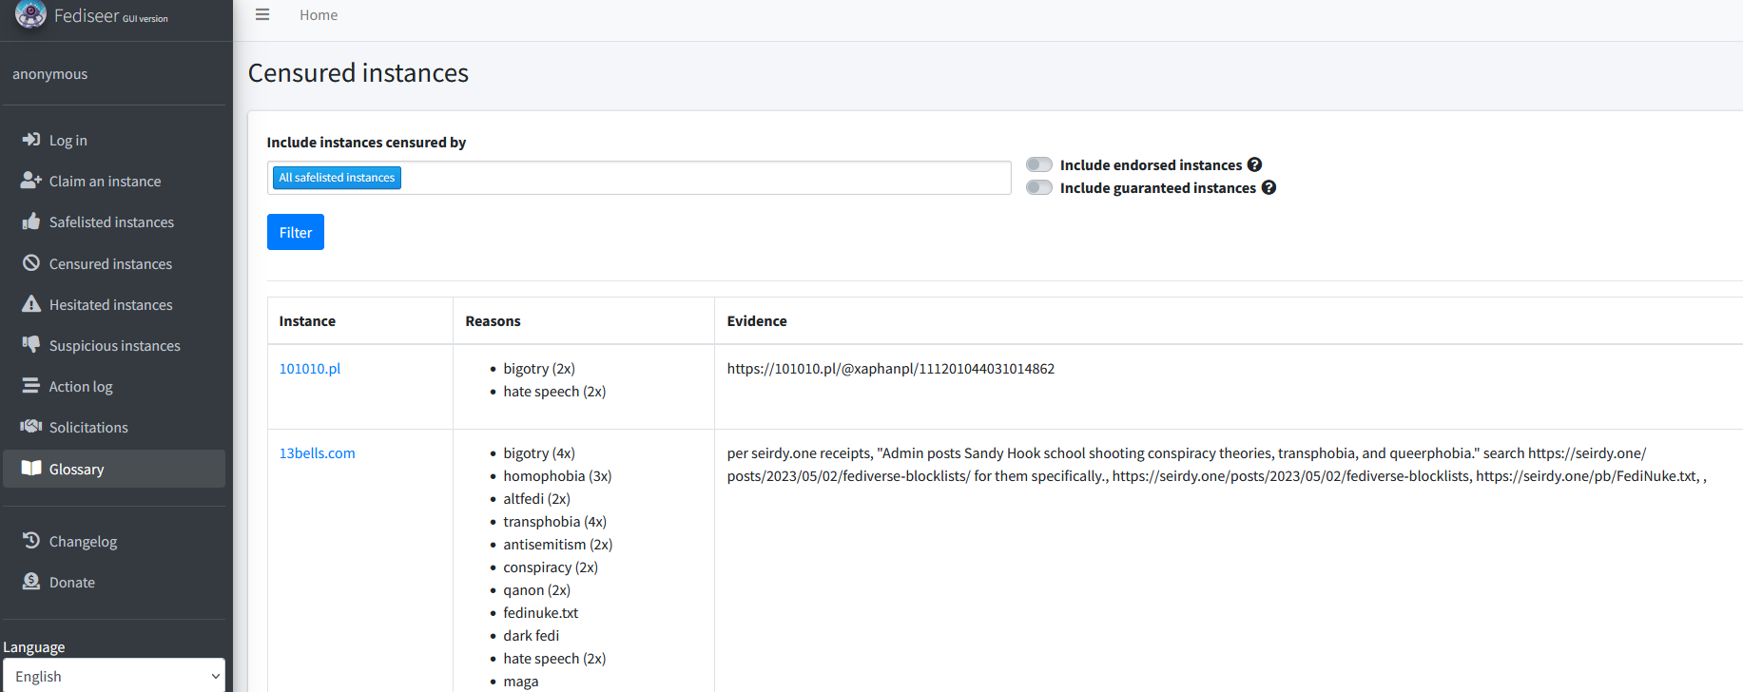Click the All safelisted instances tag
1743x692 pixels.
(337, 178)
